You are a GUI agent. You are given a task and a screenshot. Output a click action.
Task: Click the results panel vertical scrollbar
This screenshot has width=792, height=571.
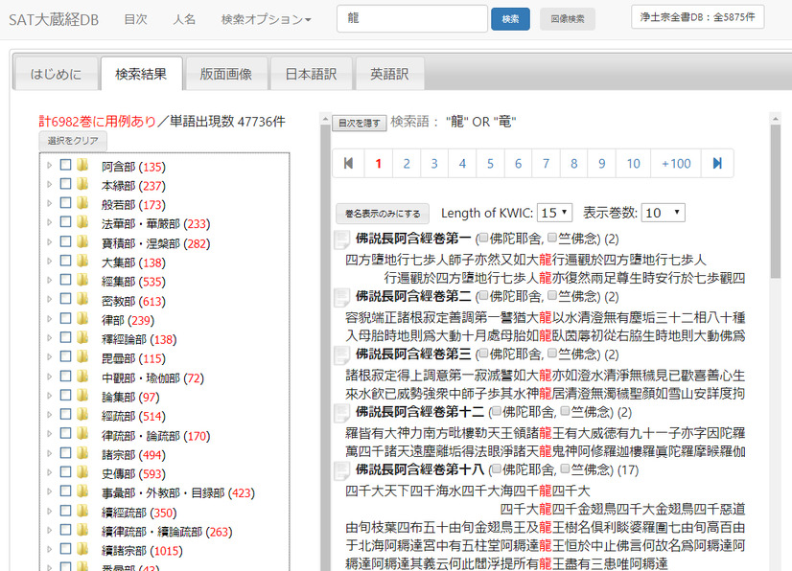(x=773, y=335)
